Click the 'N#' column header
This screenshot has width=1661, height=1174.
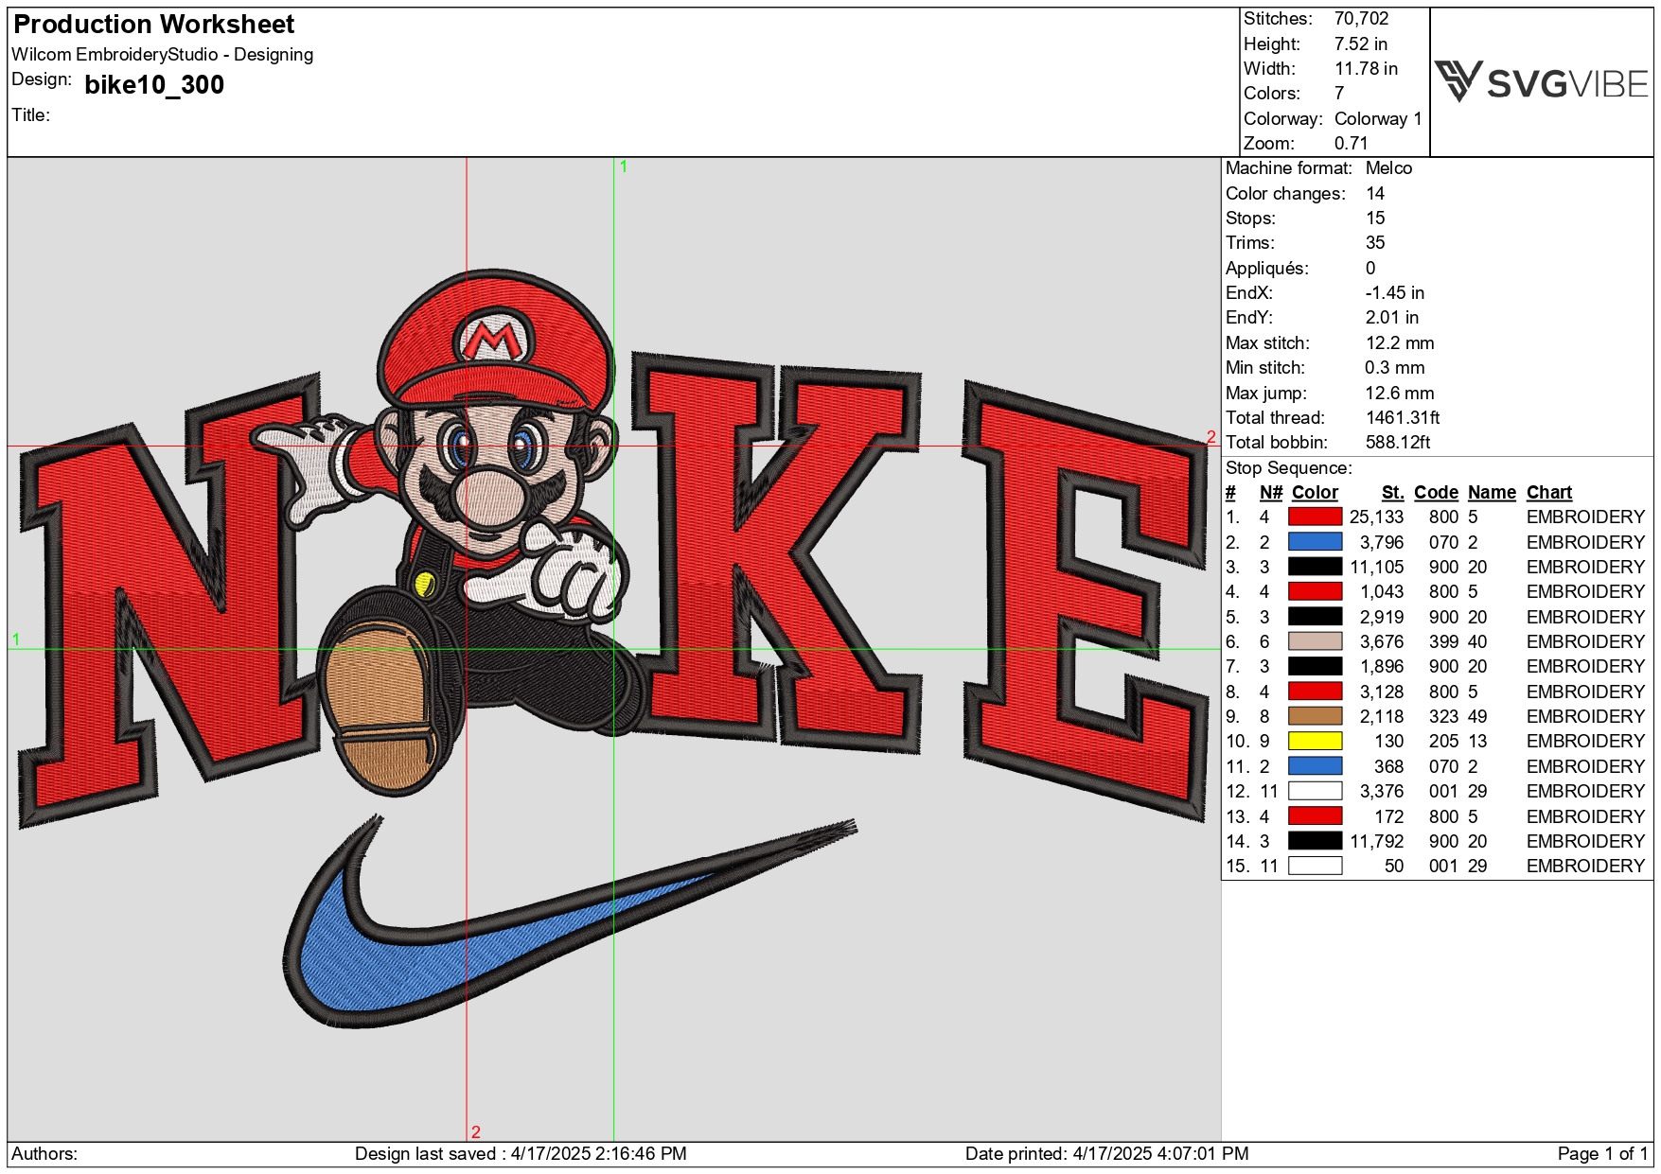[x=1270, y=492]
